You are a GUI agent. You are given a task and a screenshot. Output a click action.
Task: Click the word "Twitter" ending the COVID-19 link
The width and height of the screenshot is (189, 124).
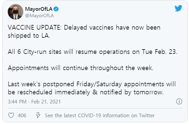pyautogui.click(x=147, y=116)
